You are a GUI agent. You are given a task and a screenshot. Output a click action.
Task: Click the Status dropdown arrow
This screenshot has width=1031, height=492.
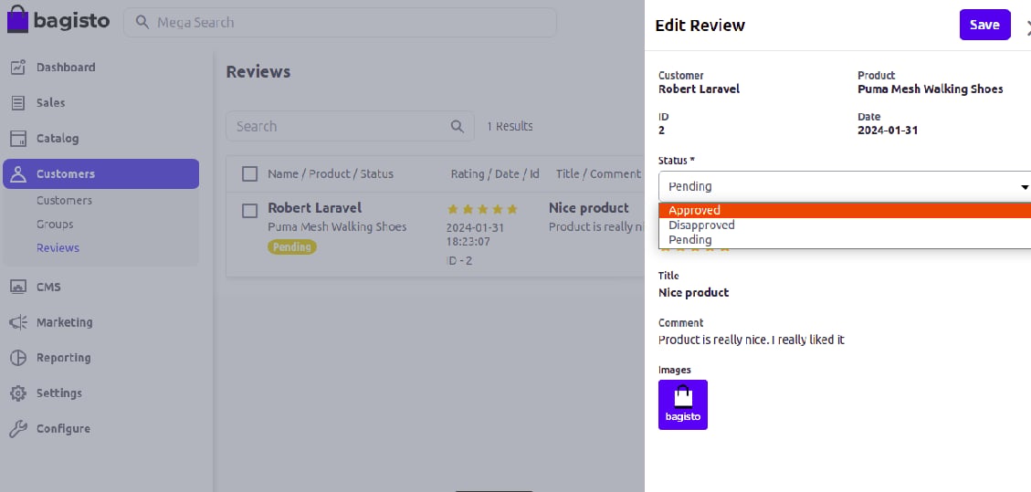(x=1025, y=187)
